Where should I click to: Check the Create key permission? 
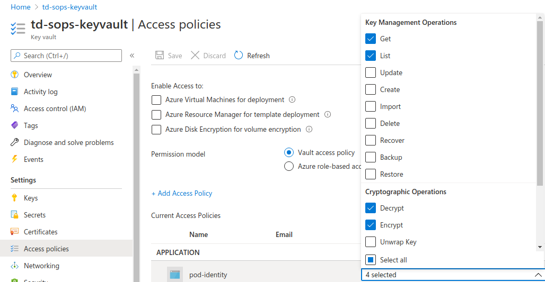[371, 89]
